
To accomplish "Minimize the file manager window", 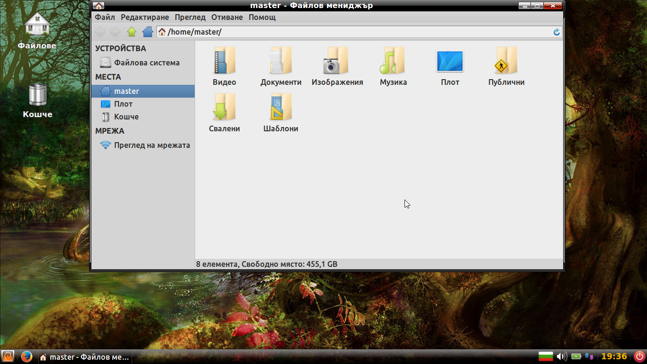I will pos(524,6).
